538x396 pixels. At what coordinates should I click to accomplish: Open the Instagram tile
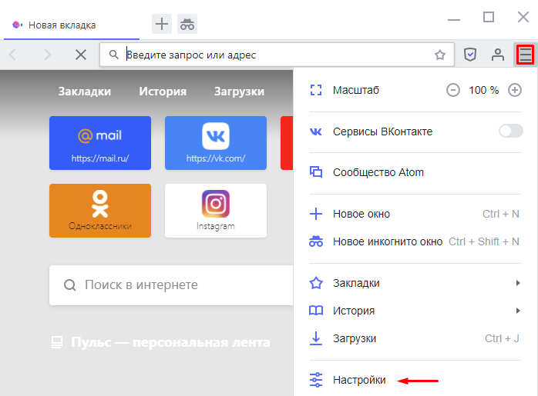(216, 211)
